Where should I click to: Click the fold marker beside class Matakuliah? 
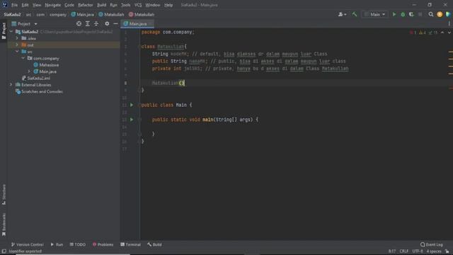click(x=139, y=47)
